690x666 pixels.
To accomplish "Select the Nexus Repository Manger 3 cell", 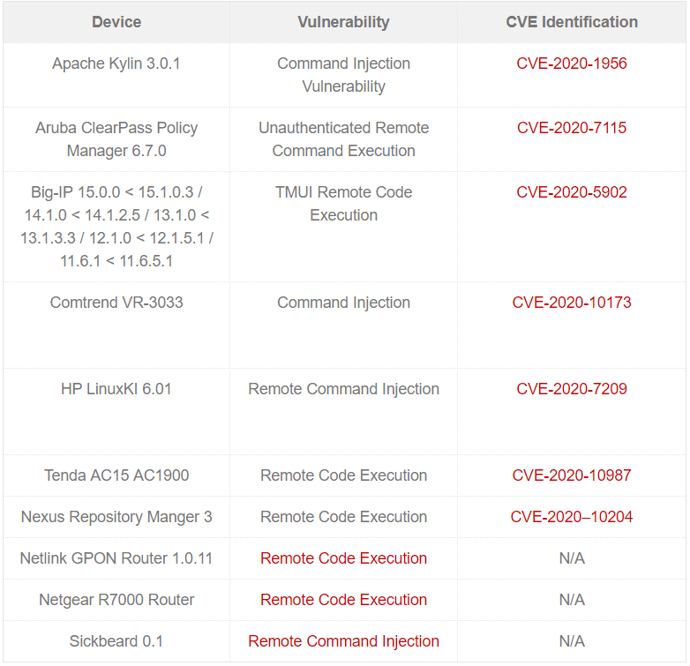I will pyautogui.click(x=116, y=517).
